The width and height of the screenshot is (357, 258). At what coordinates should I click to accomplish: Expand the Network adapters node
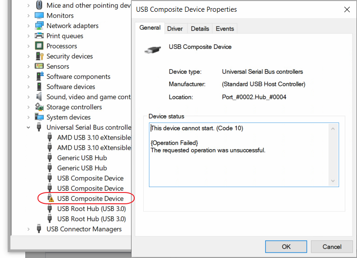(x=28, y=26)
